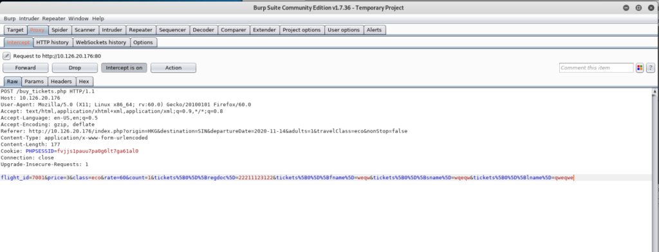Open the Project options tab
659x252 pixels.
tap(302, 30)
